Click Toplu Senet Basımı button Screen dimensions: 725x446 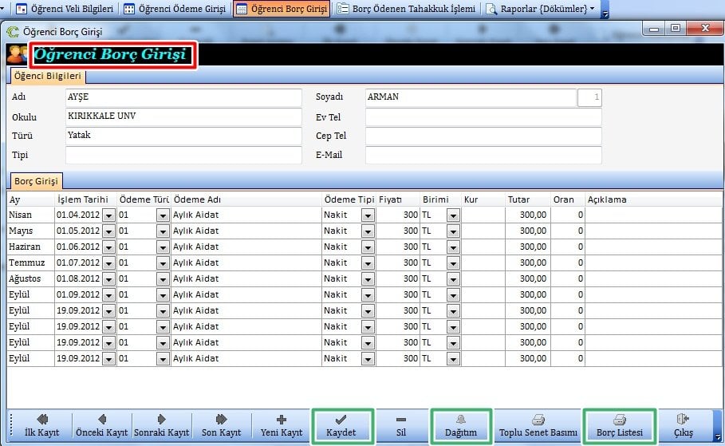pyautogui.click(x=538, y=425)
